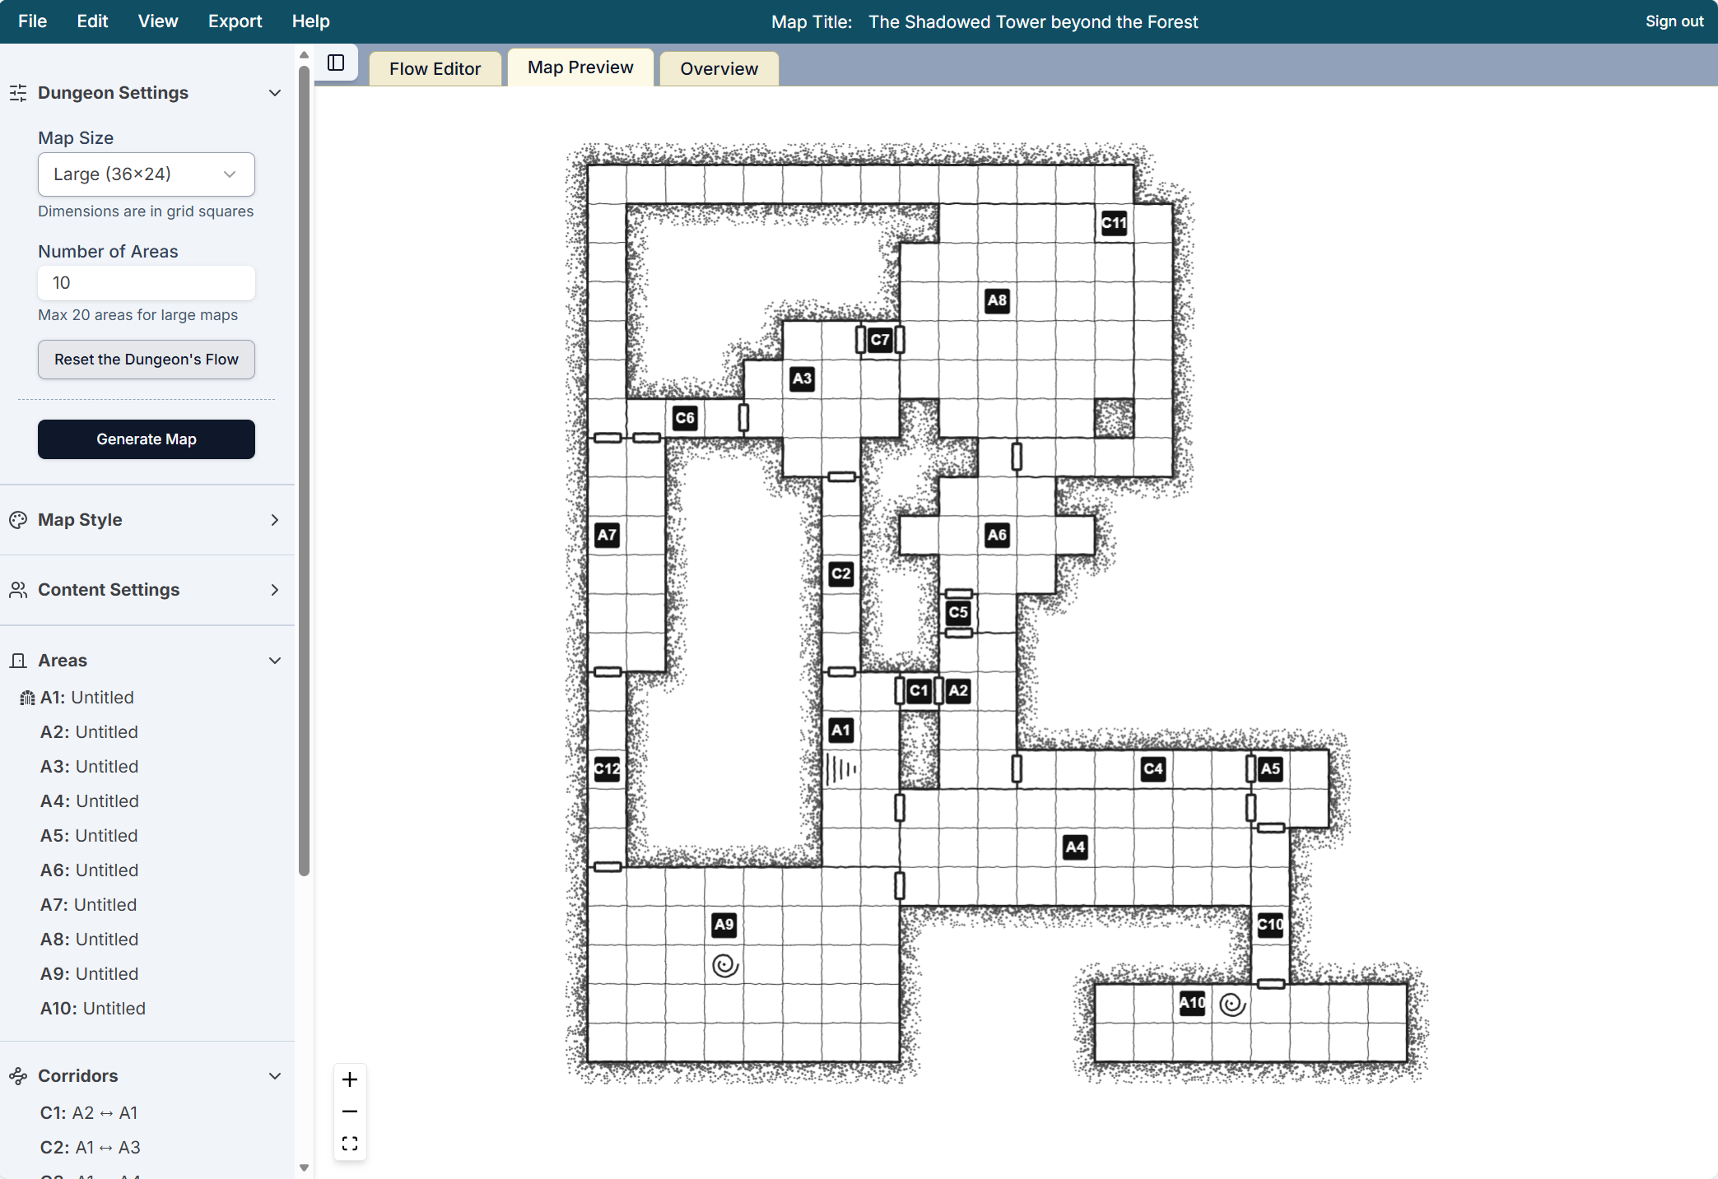Collapse the Dungeon Settings section
Viewport: 1718px width, 1179px height.
275,93
